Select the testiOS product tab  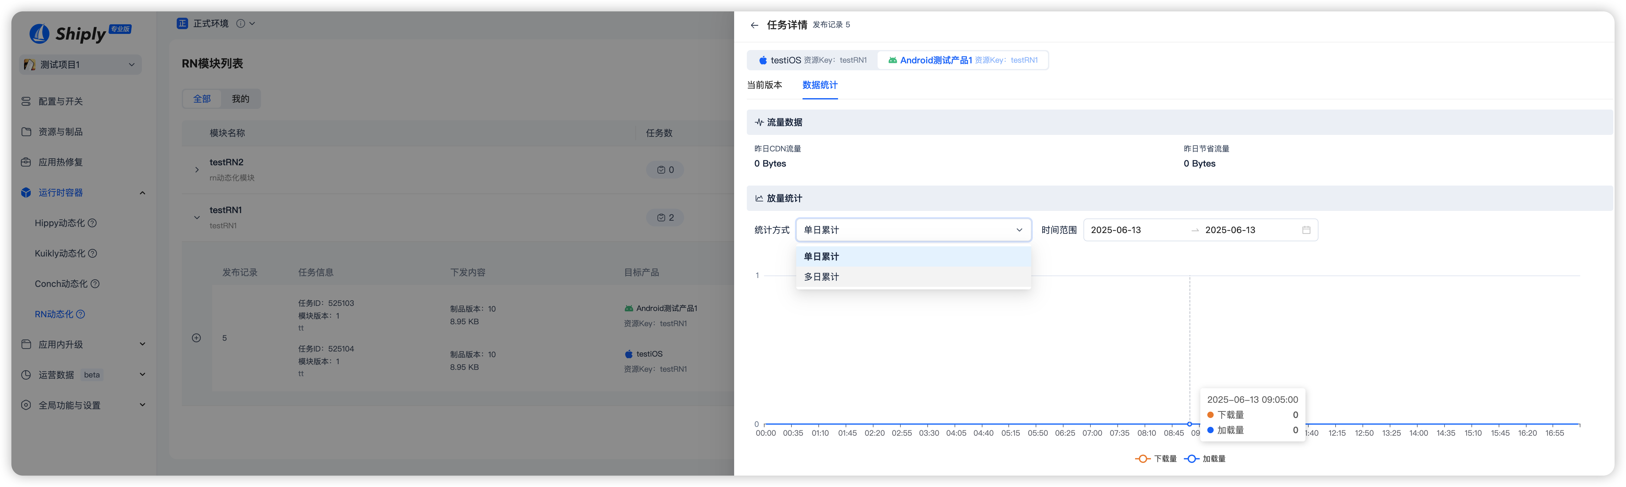(812, 60)
